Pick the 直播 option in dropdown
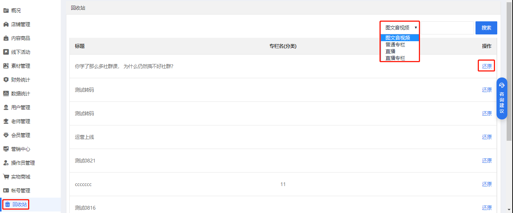 390,51
